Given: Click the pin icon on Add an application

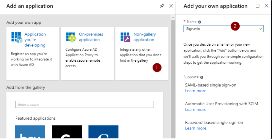Looking at the screenshot, I should [x=162, y=6].
